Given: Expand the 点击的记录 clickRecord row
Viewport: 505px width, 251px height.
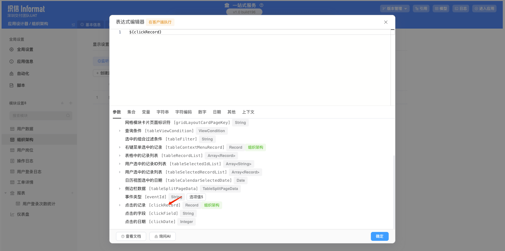Looking at the screenshot, I should click(x=120, y=205).
